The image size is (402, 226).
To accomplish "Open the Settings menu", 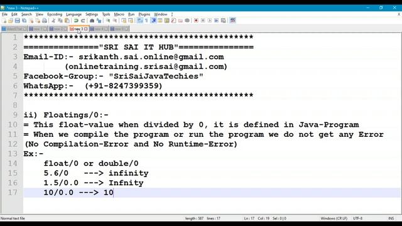I will tap(92, 14).
